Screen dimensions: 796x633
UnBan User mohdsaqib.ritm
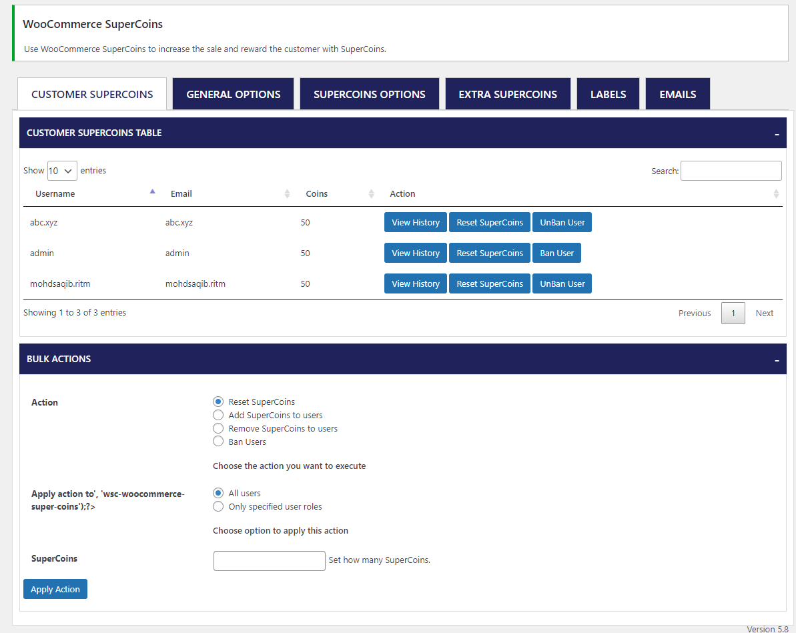tap(562, 283)
